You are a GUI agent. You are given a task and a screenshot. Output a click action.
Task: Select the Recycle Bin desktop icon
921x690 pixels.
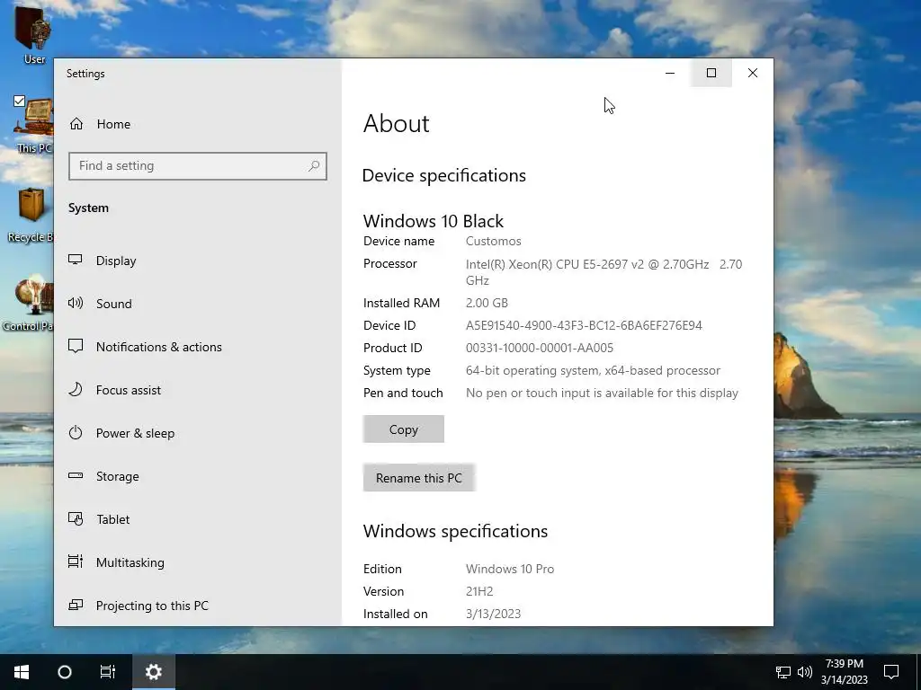pos(31,215)
